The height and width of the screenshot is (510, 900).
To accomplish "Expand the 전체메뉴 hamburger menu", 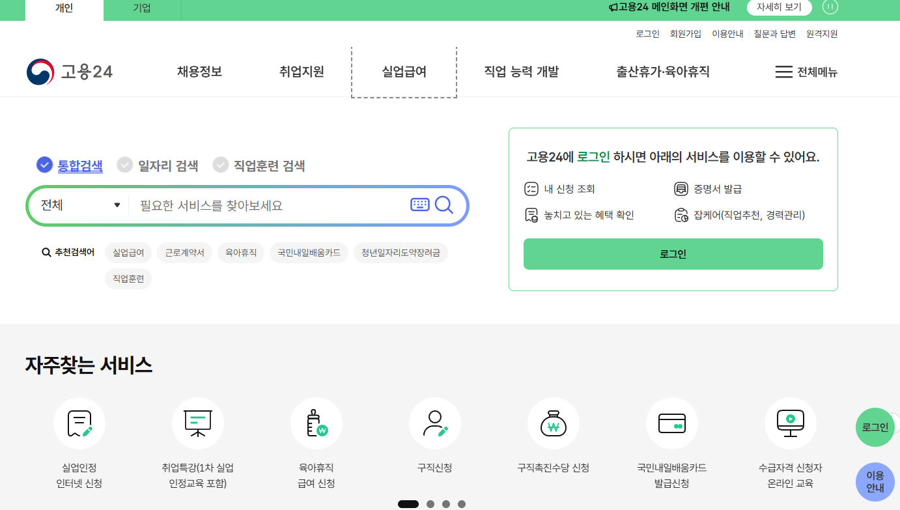I will pos(806,72).
